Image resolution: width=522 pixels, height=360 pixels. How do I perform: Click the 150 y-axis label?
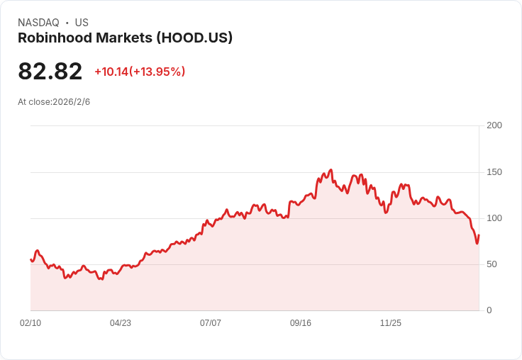click(494, 172)
